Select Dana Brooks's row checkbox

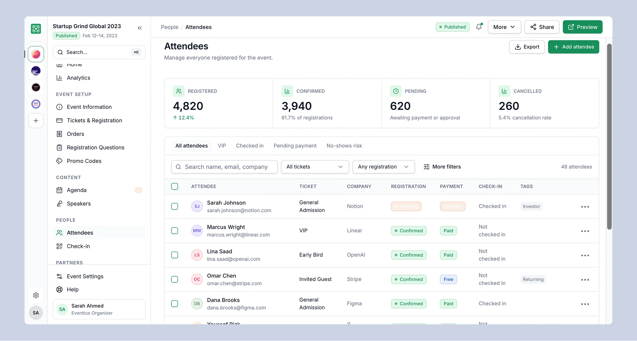(x=175, y=304)
